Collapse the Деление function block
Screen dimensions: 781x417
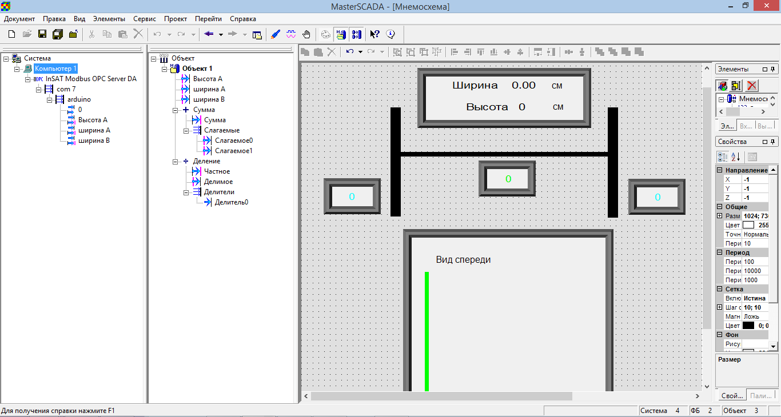[x=176, y=161]
